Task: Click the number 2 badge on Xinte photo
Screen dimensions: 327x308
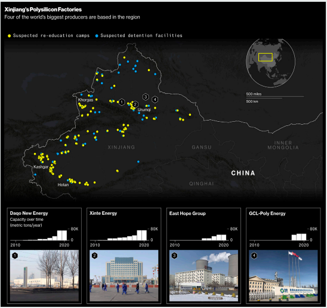Action: pos(94,255)
